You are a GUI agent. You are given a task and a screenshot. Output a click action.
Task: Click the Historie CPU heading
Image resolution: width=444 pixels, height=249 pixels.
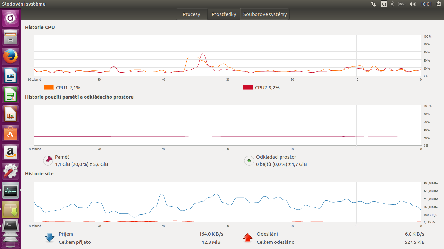40,27
